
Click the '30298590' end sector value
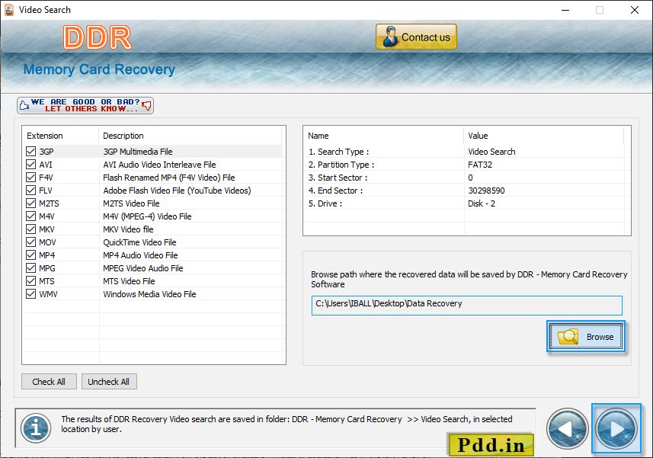486,191
